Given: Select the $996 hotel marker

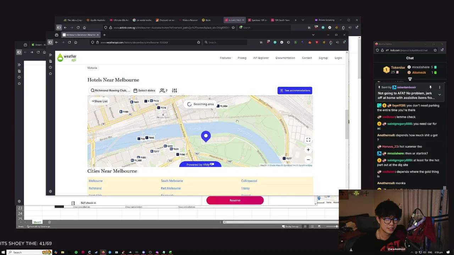Looking at the screenshot, I should (150, 137).
